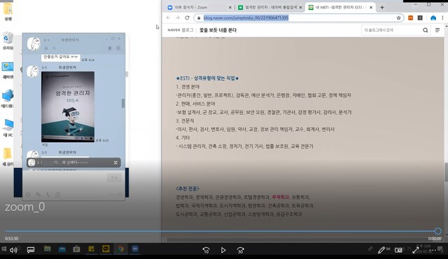The height and width of the screenshot is (259, 448).
Task: Click the highlighted 무역학과 link
Action: click(x=280, y=197)
